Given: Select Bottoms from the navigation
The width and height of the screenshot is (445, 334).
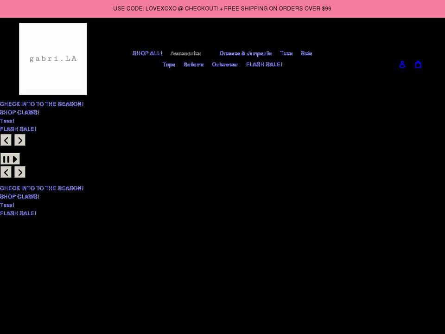Looking at the screenshot, I should pyautogui.click(x=193, y=64).
